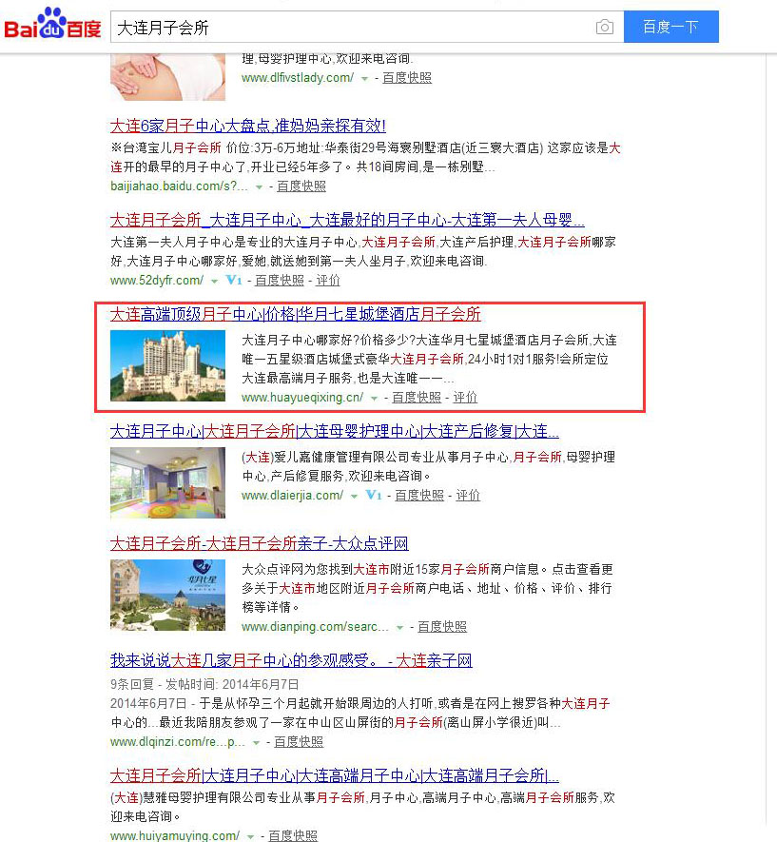Open result '华月七星城堡酒店月子会所'
Screen dimensions: 777x842
pos(295,314)
